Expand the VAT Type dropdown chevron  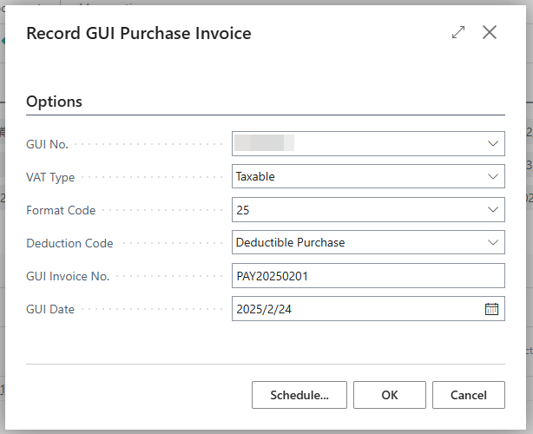493,176
